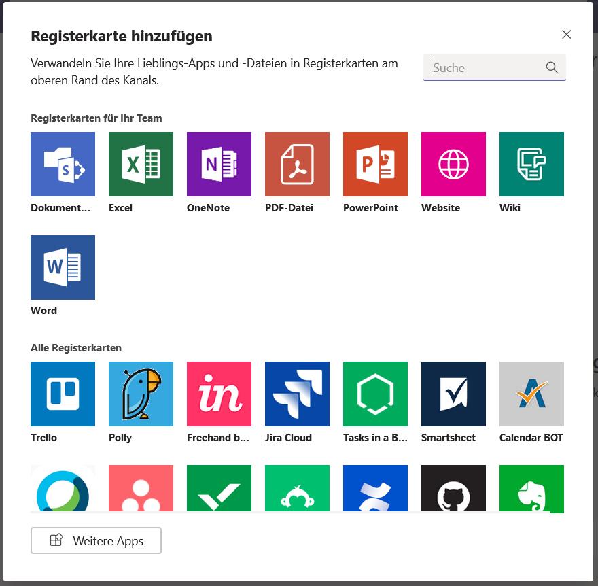
Task: Open the Website tab option
Action: [x=453, y=164]
